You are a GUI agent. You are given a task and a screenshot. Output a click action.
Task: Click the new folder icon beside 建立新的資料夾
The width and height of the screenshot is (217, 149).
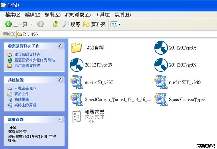pyautogui.click(x=10, y=55)
